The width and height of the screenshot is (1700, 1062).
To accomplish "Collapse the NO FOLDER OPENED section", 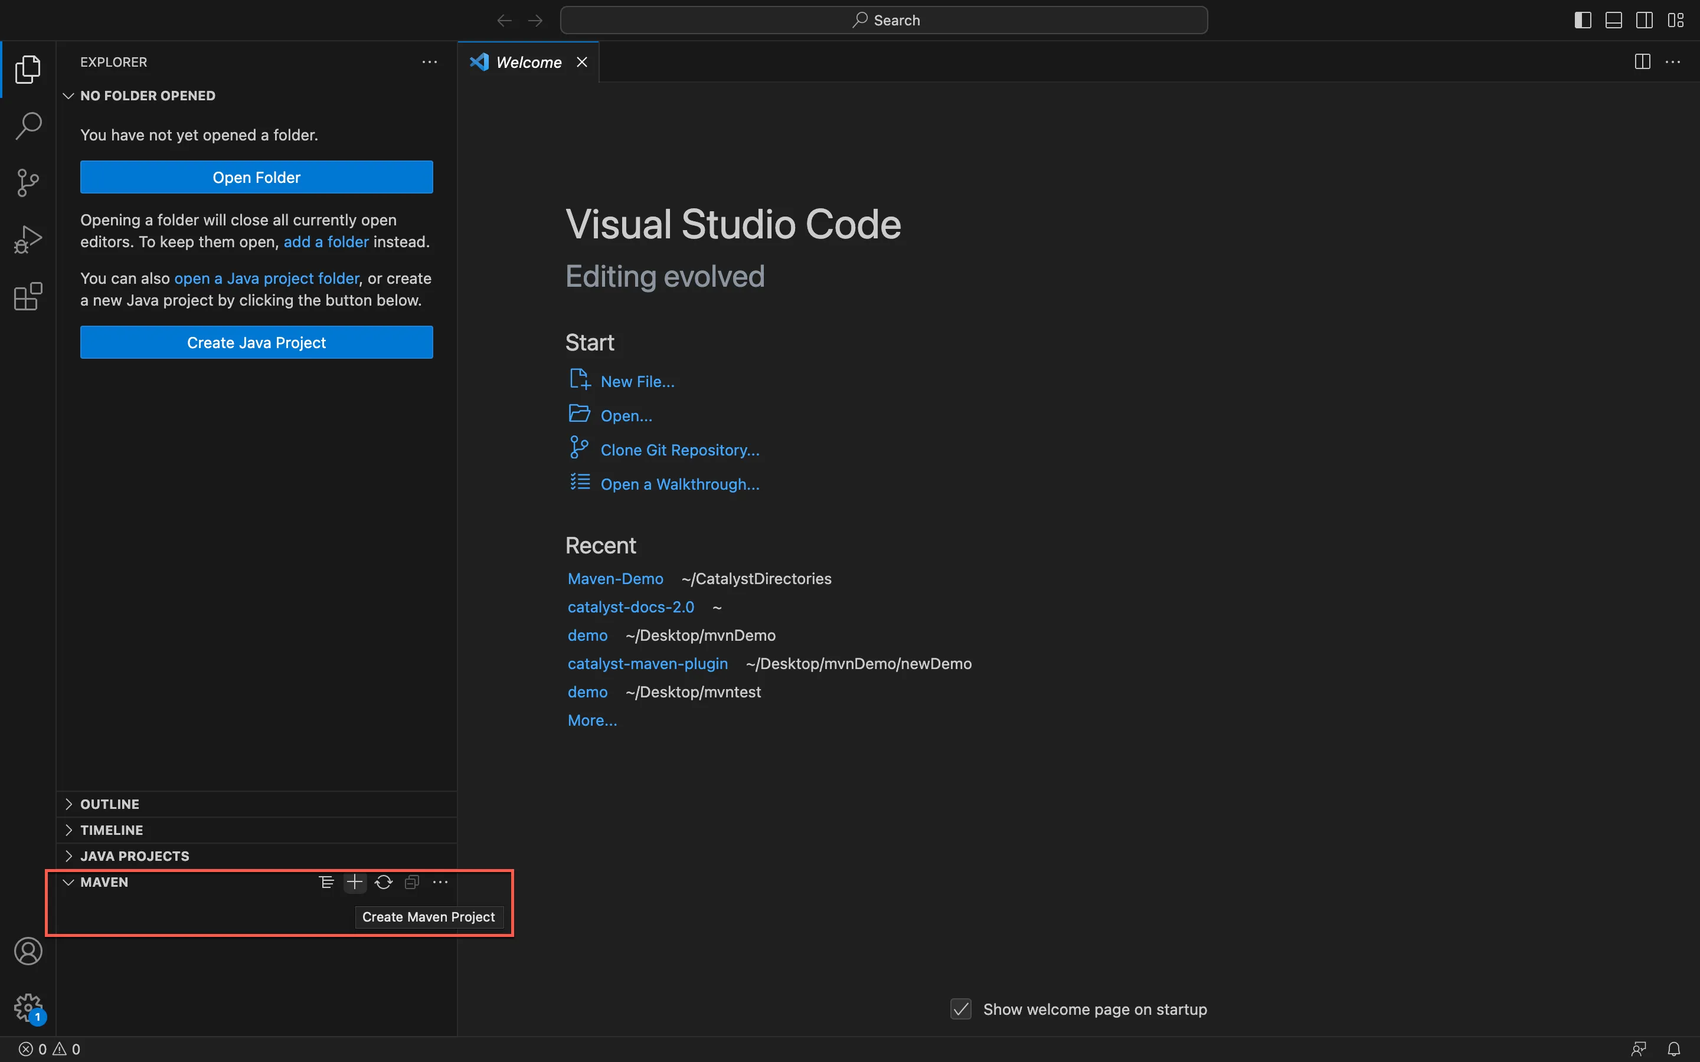I will coord(256,96).
